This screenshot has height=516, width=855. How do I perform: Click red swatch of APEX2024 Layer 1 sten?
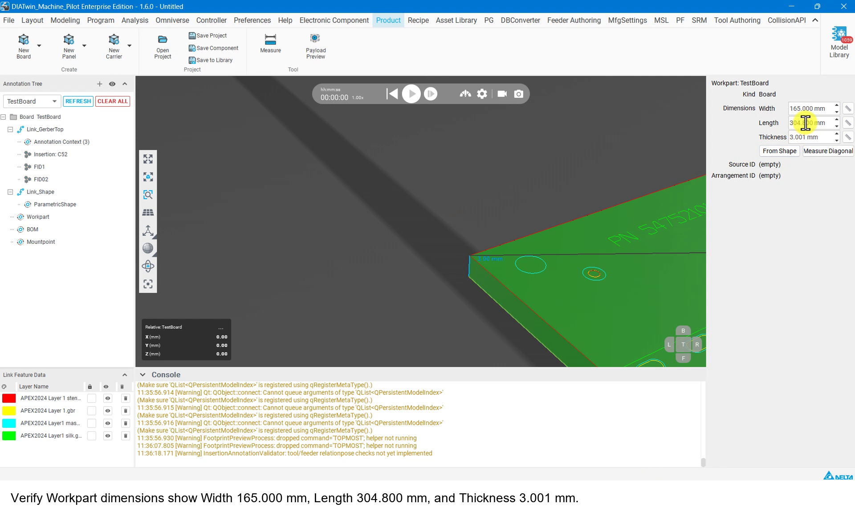click(x=9, y=399)
